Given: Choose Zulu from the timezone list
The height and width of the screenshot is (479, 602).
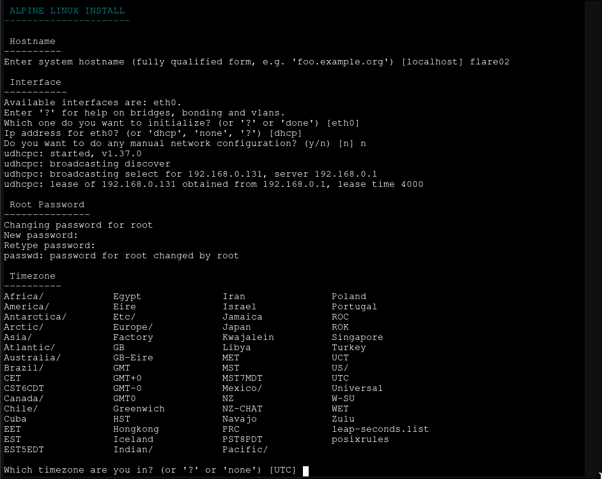Looking at the screenshot, I should click(x=343, y=419).
